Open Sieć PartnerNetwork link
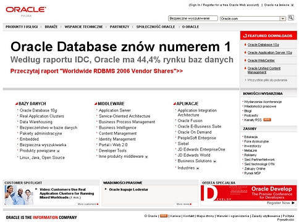The image size is (299, 222). point(259,160)
